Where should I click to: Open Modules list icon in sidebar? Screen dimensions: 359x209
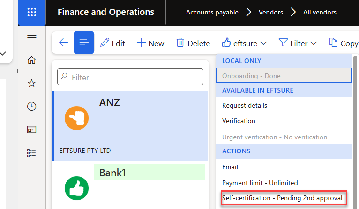point(31,153)
